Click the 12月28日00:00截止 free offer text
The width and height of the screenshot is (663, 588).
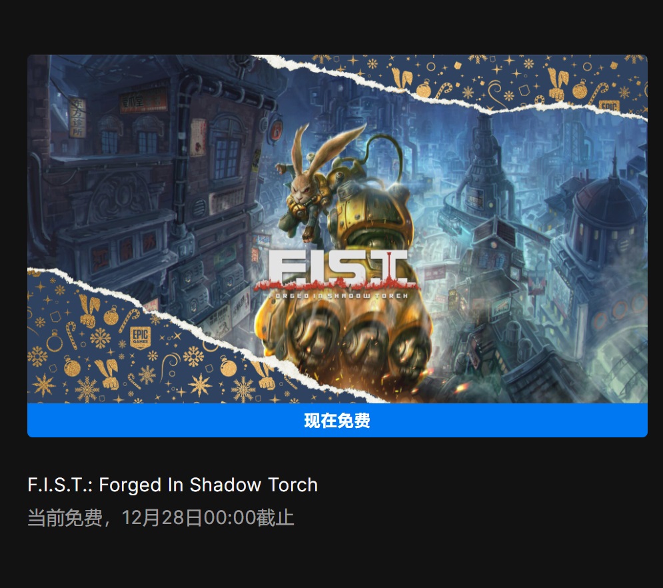tap(208, 518)
